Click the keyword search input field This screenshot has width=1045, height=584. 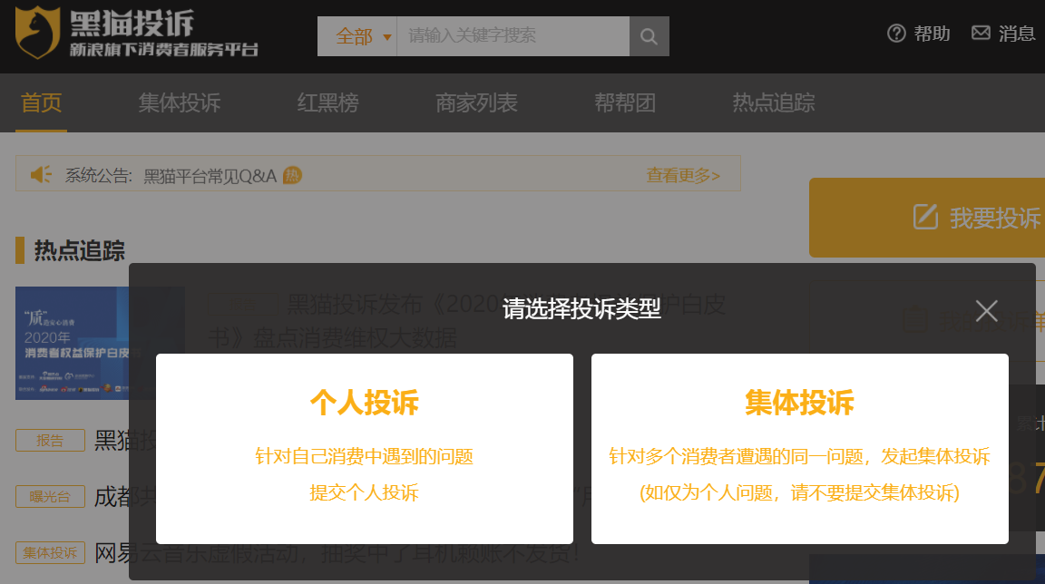pos(508,35)
